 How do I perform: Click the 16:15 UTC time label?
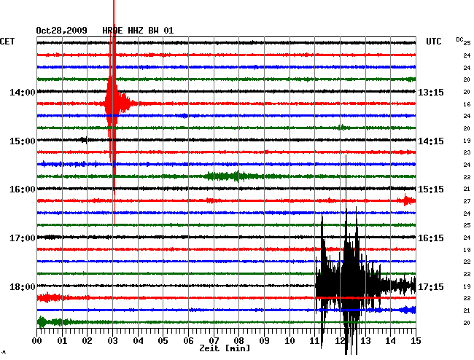click(431, 238)
